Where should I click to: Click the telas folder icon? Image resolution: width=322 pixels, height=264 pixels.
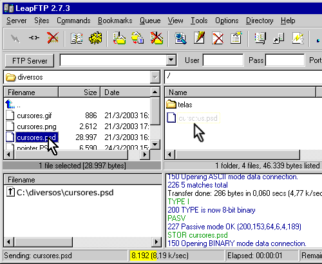pyautogui.click(x=171, y=104)
